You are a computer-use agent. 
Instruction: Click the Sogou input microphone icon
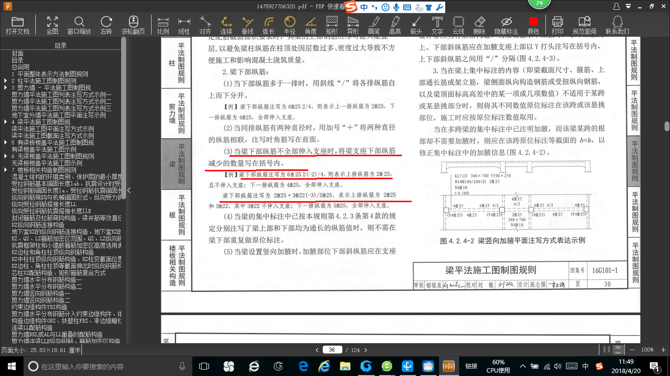(396, 7)
